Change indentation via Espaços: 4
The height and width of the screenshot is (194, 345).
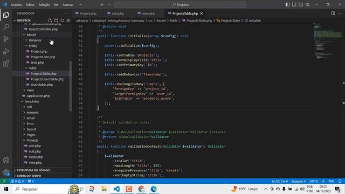(298, 181)
